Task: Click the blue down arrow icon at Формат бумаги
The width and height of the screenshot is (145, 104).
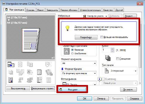Action: [x=62, y=69]
